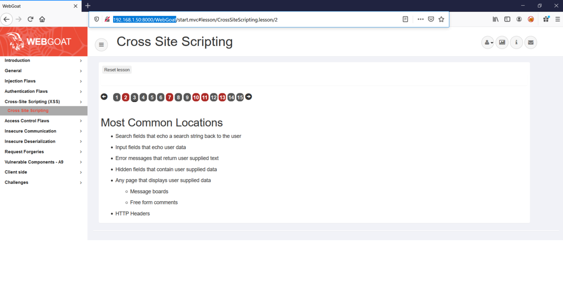Save page to Pocket icon
This screenshot has height=302, width=563.
click(x=431, y=19)
